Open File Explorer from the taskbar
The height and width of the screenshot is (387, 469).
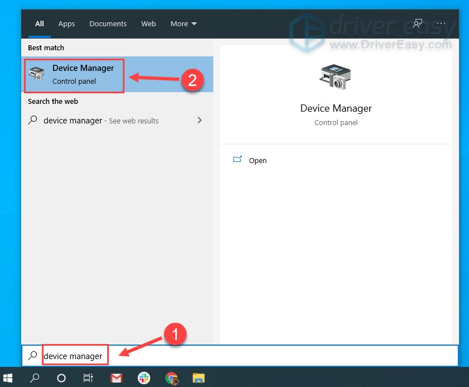(199, 378)
